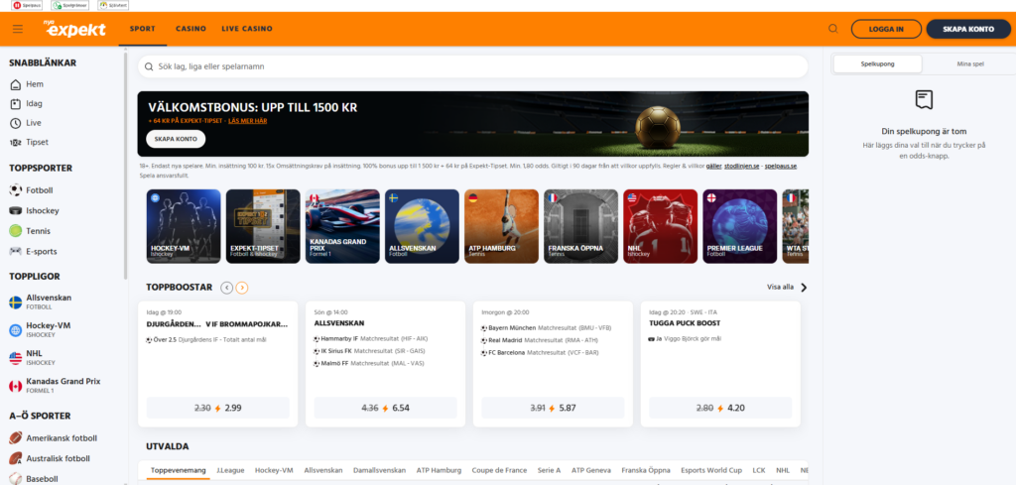Viewport: 1016px width, 485px height.
Task: Click SKAPA KONTO on the welcome banner
Action: point(176,139)
